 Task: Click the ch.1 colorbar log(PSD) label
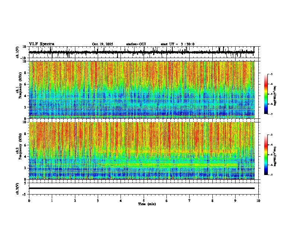pyautogui.click(x=275, y=96)
